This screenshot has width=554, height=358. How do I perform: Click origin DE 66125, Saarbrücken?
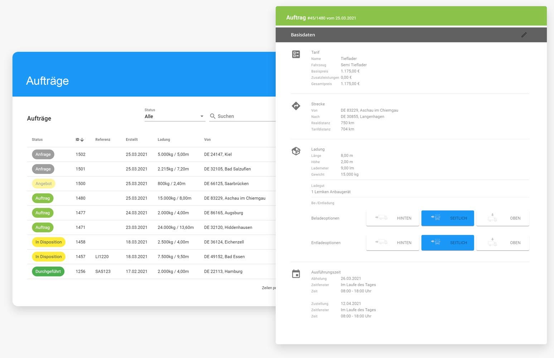[x=226, y=184]
